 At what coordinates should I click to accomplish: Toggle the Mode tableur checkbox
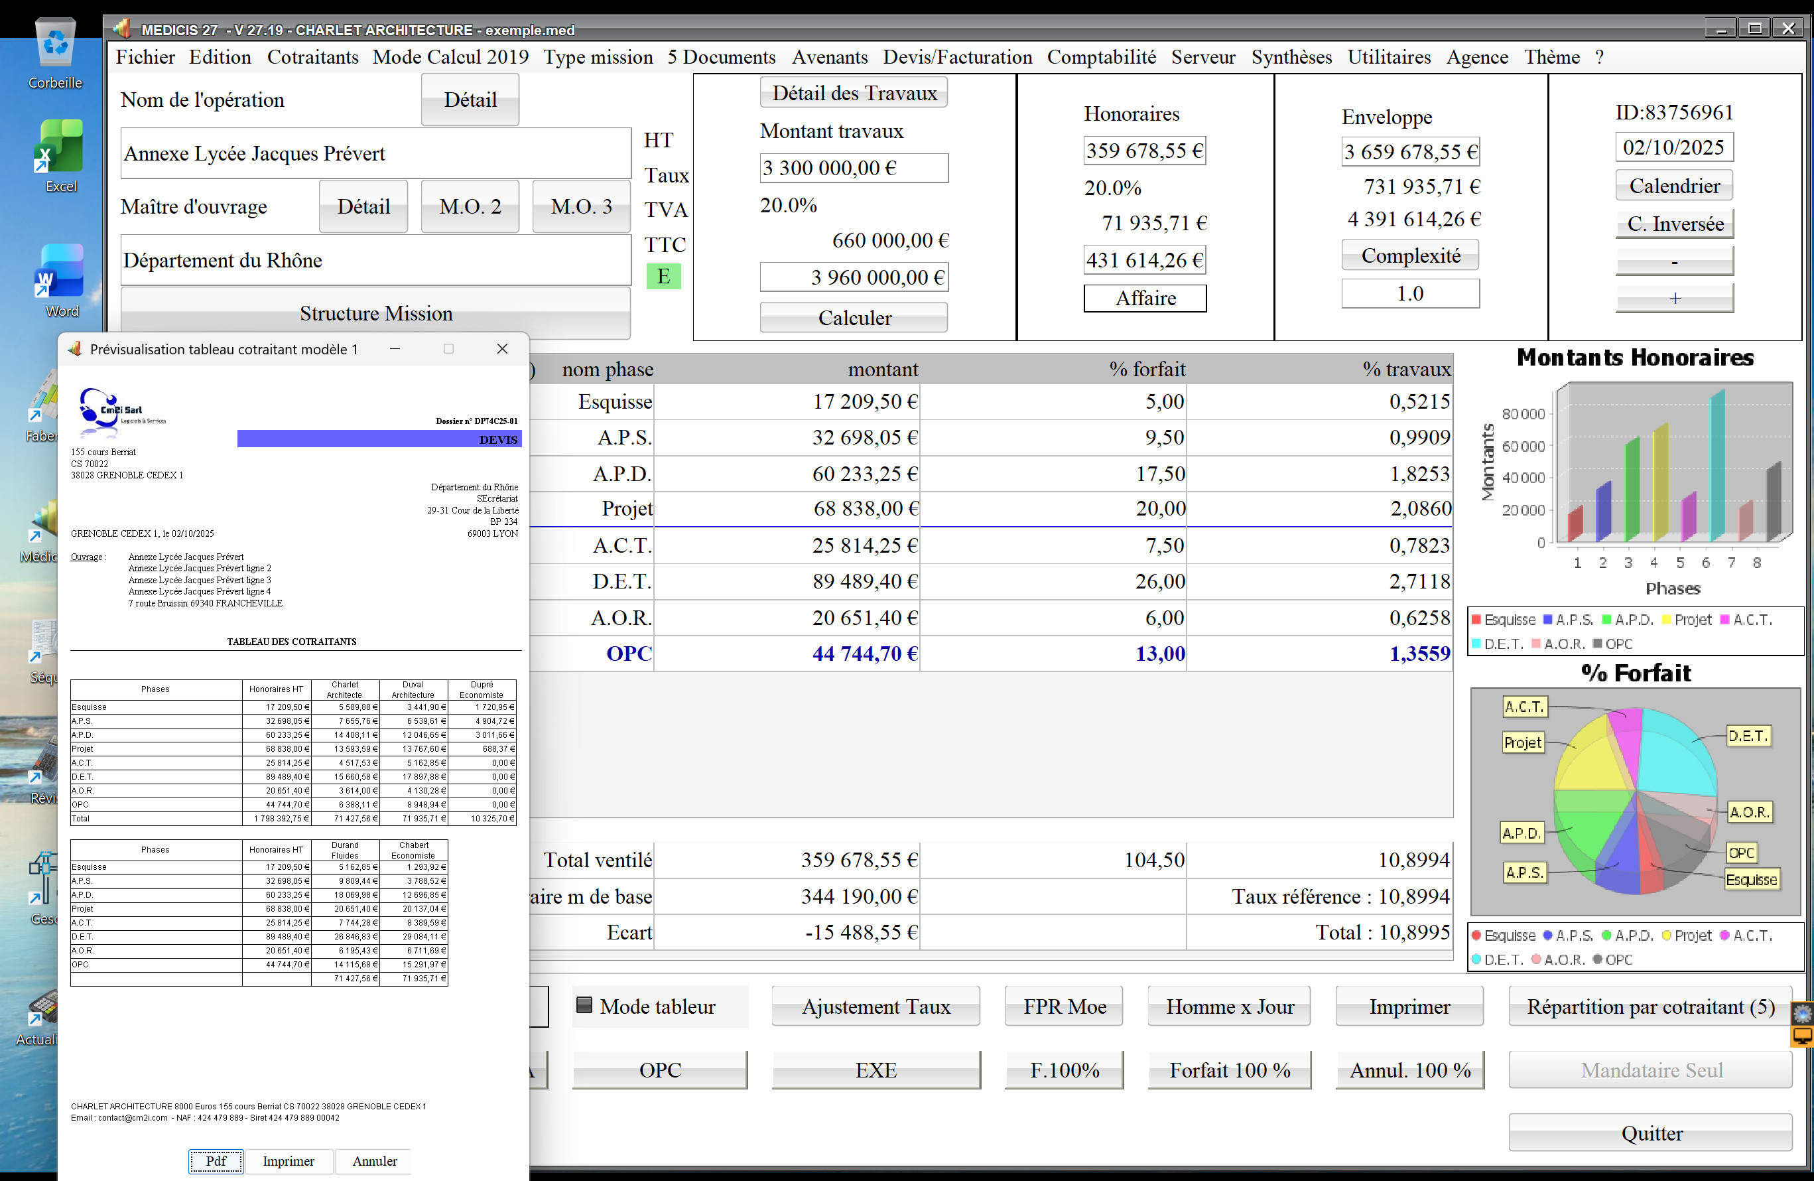tap(584, 1006)
